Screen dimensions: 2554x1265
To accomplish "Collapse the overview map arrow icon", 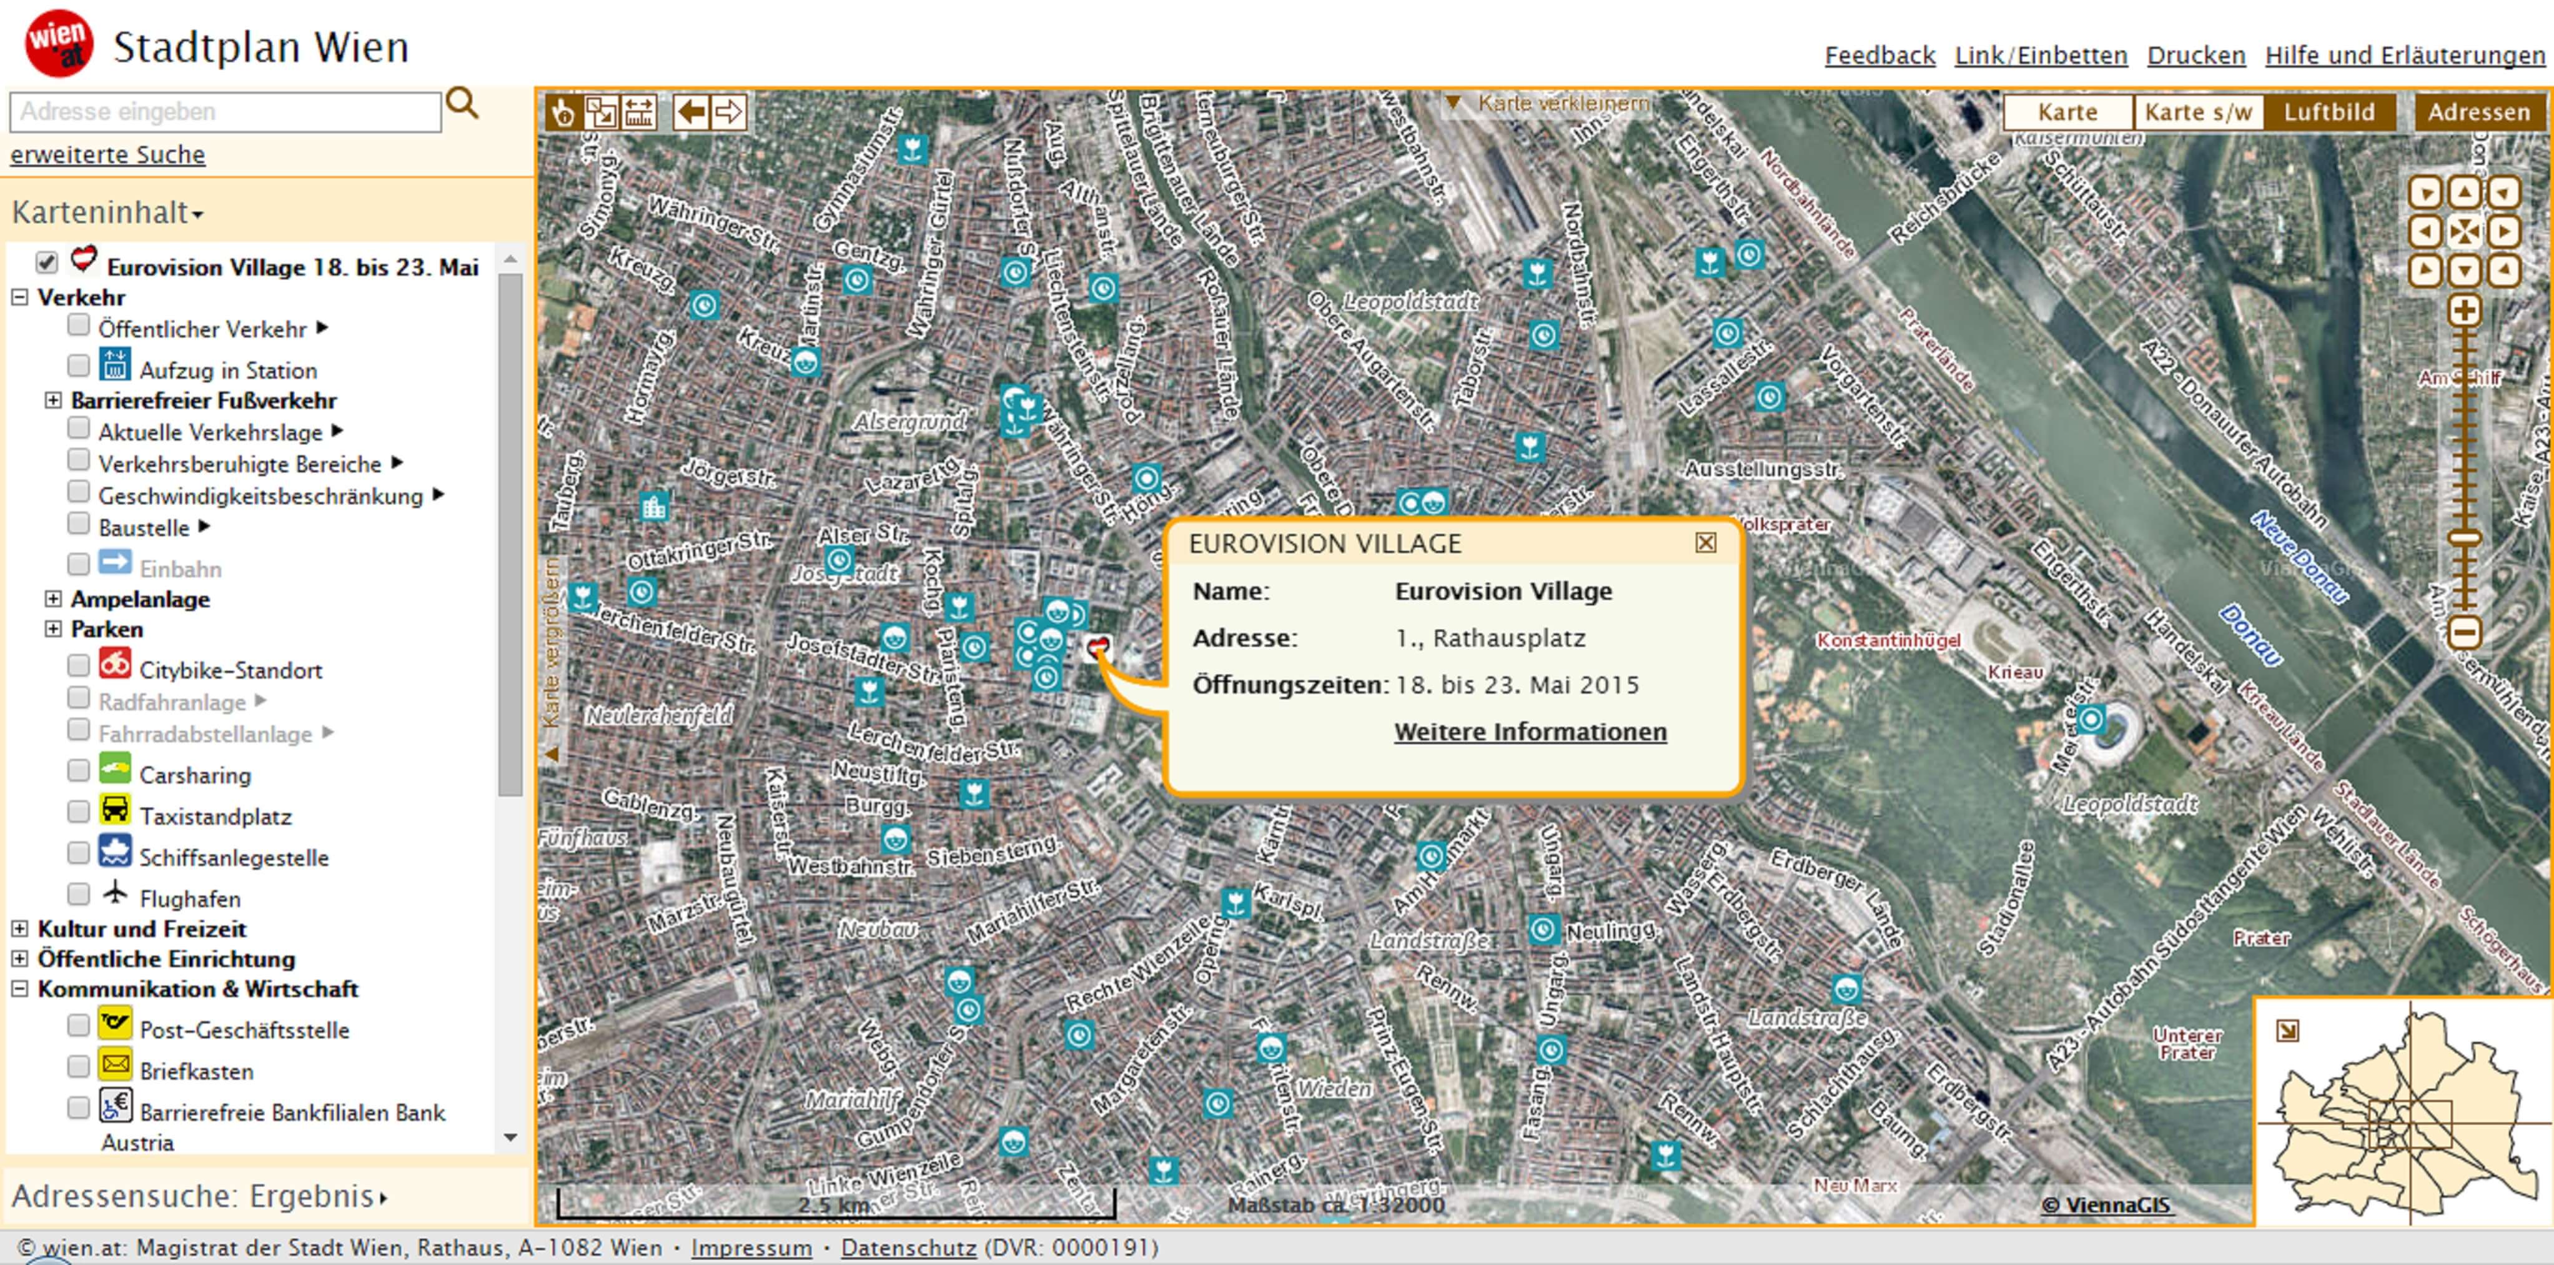I will click(2287, 1031).
